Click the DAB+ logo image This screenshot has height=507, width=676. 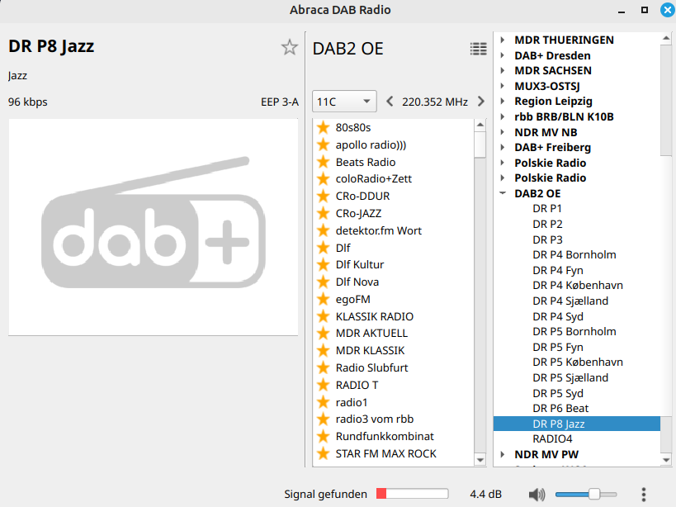click(x=154, y=226)
